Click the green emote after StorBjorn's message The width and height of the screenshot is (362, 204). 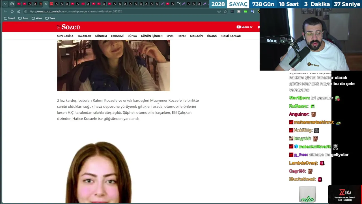click(x=337, y=98)
